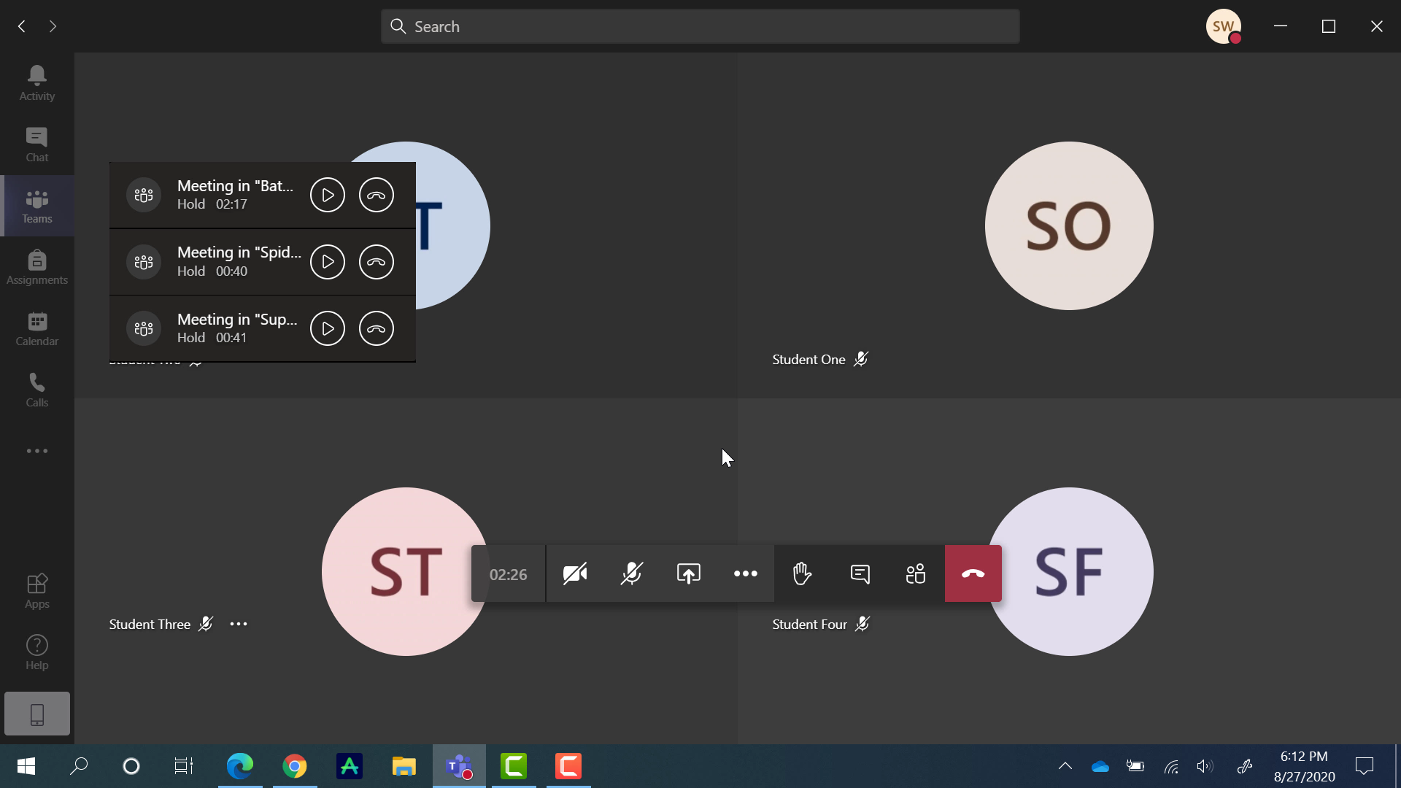Viewport: 1401px width, 788px height.
Task: Click the Student Four name label
Action: [809, 625]
